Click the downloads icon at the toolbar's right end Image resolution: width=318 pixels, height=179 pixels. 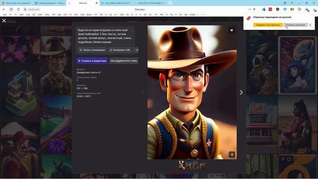315,10
